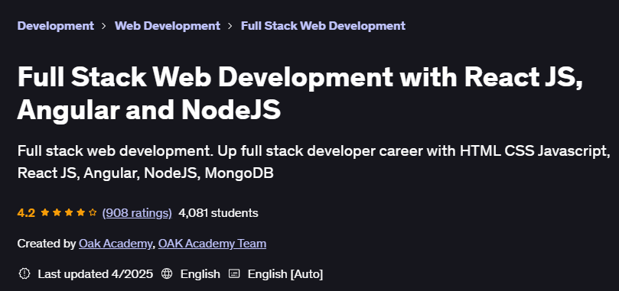The width and height of the screenshot is (619, 291).
Task: Click the globe language icon
Action: coord(167,273)
